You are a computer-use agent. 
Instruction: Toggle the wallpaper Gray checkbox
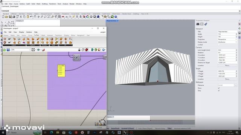pyautogui.click(x=219, y=91)
